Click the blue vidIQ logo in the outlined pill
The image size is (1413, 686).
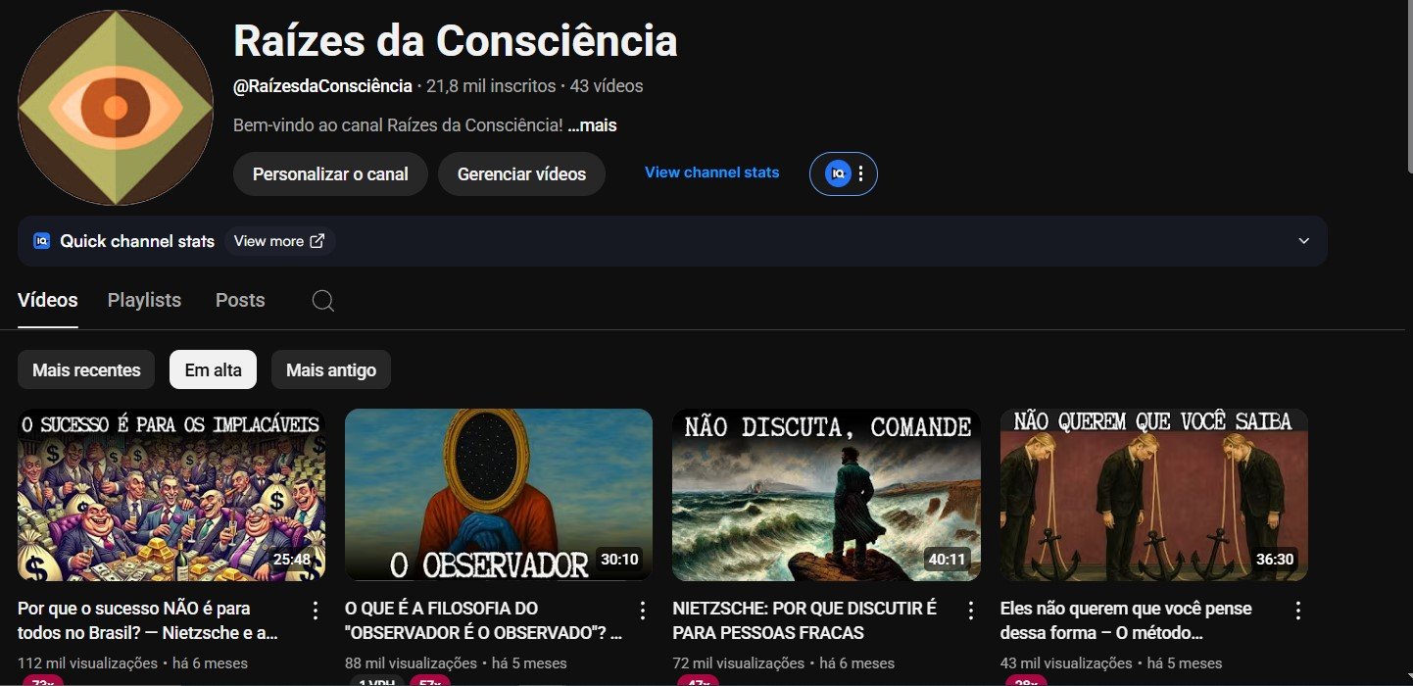pos(837,173)
